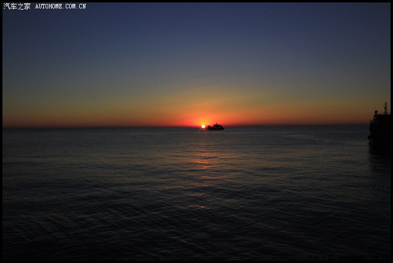Click the orange sun reflection on water
Screen dimensions: 393x263
pyautogui.click(x=202, y=163)
